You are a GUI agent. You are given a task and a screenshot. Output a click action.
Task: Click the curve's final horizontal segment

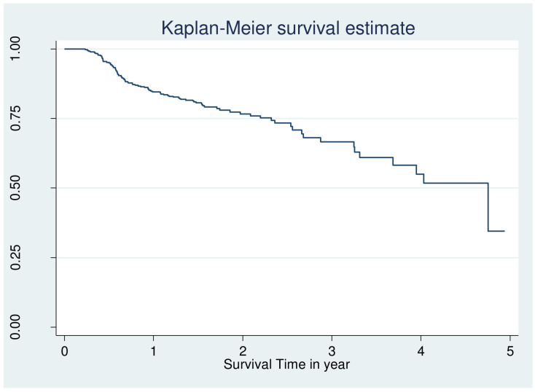(x=496, y=231)
